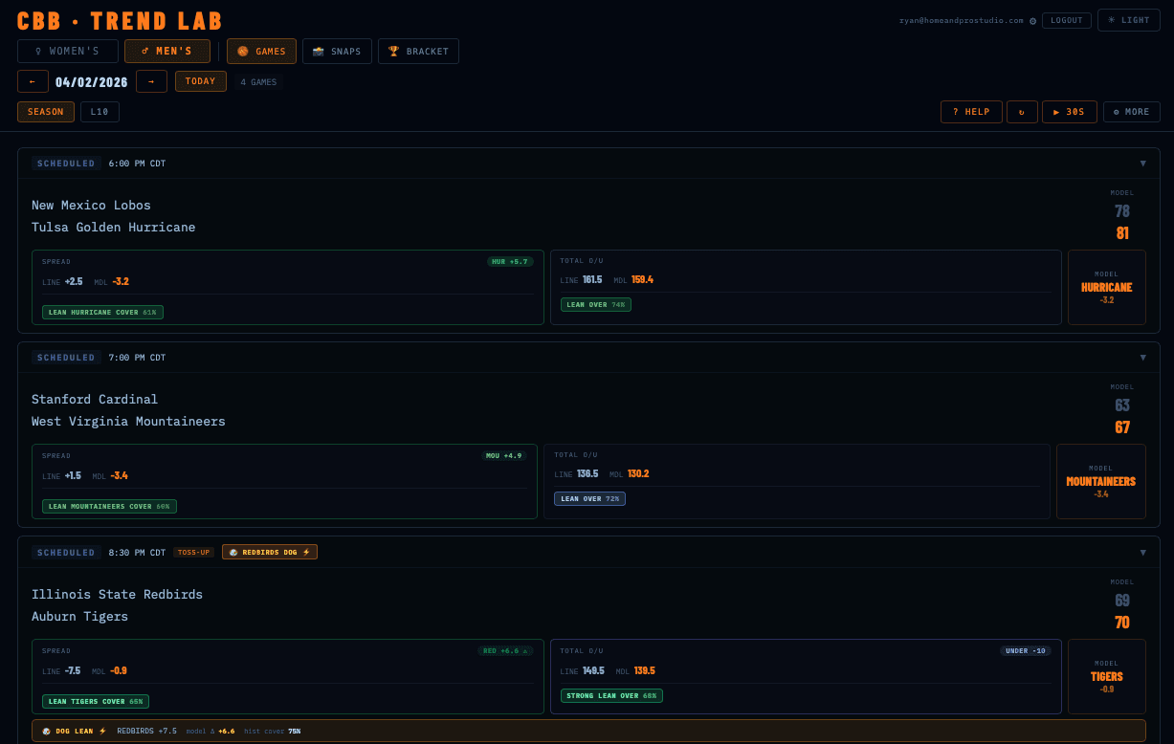Switch to Women's games
The height and width of the screenshot is (744, 1174).
68,51
